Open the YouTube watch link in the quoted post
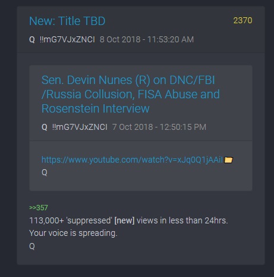The height and width of the screenshot is (277, 274). (x=132, y=160)
